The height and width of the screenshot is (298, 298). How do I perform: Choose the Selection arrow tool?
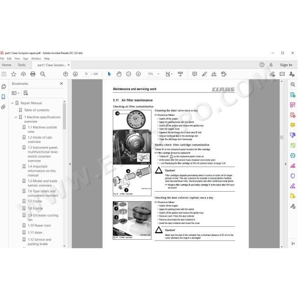point(109,74)
